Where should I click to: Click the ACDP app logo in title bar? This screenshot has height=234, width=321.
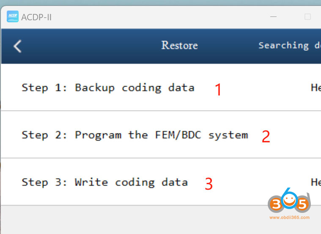point(13,17)
